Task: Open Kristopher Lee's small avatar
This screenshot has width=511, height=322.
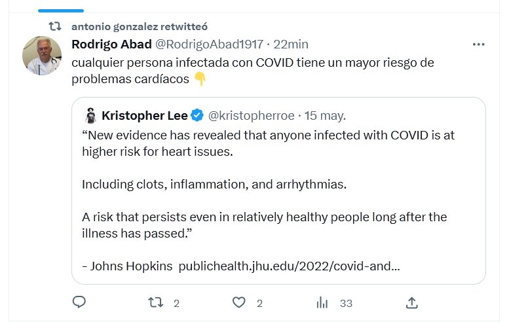Action: tap(90, 116)
